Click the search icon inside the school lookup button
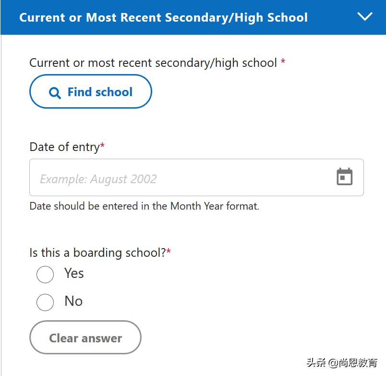 56,91
